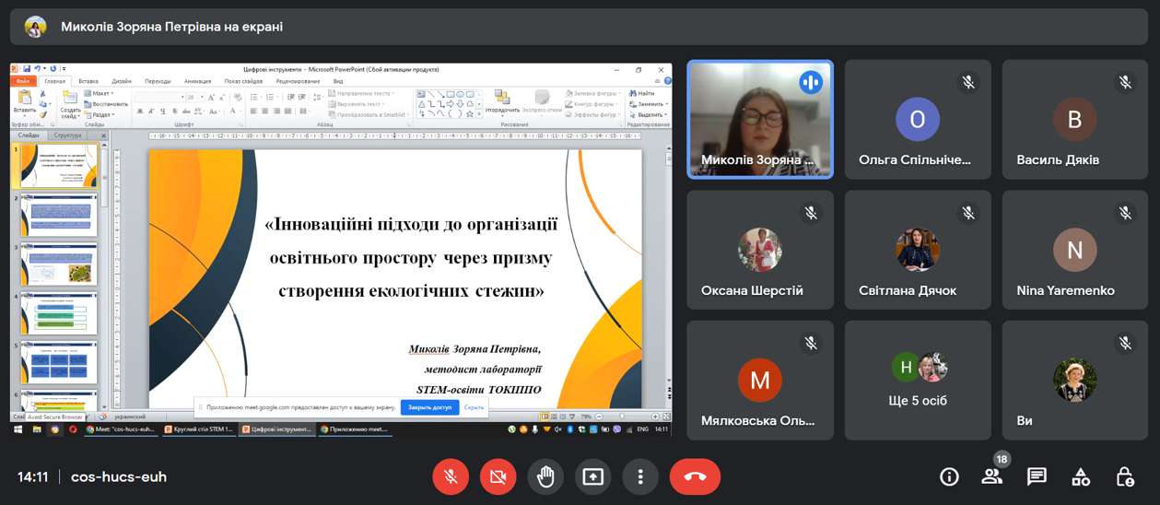This screenshot has width=1160, height=505.
Task: Raise hand in the meeting
Action: pyautogui.click(x=545, y=476)
